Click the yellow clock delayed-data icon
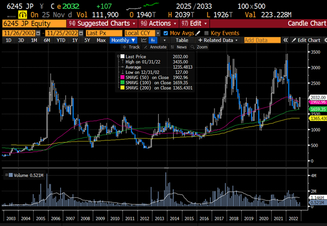This screenshot has width=327, height=226. tap(22, 15)
